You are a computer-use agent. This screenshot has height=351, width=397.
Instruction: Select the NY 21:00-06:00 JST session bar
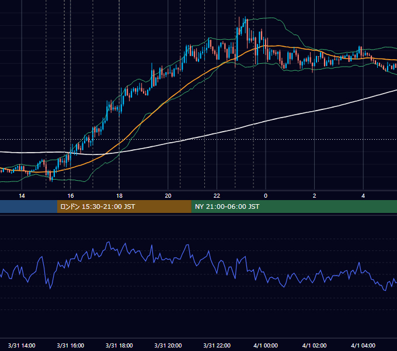(x=294, y=207)
